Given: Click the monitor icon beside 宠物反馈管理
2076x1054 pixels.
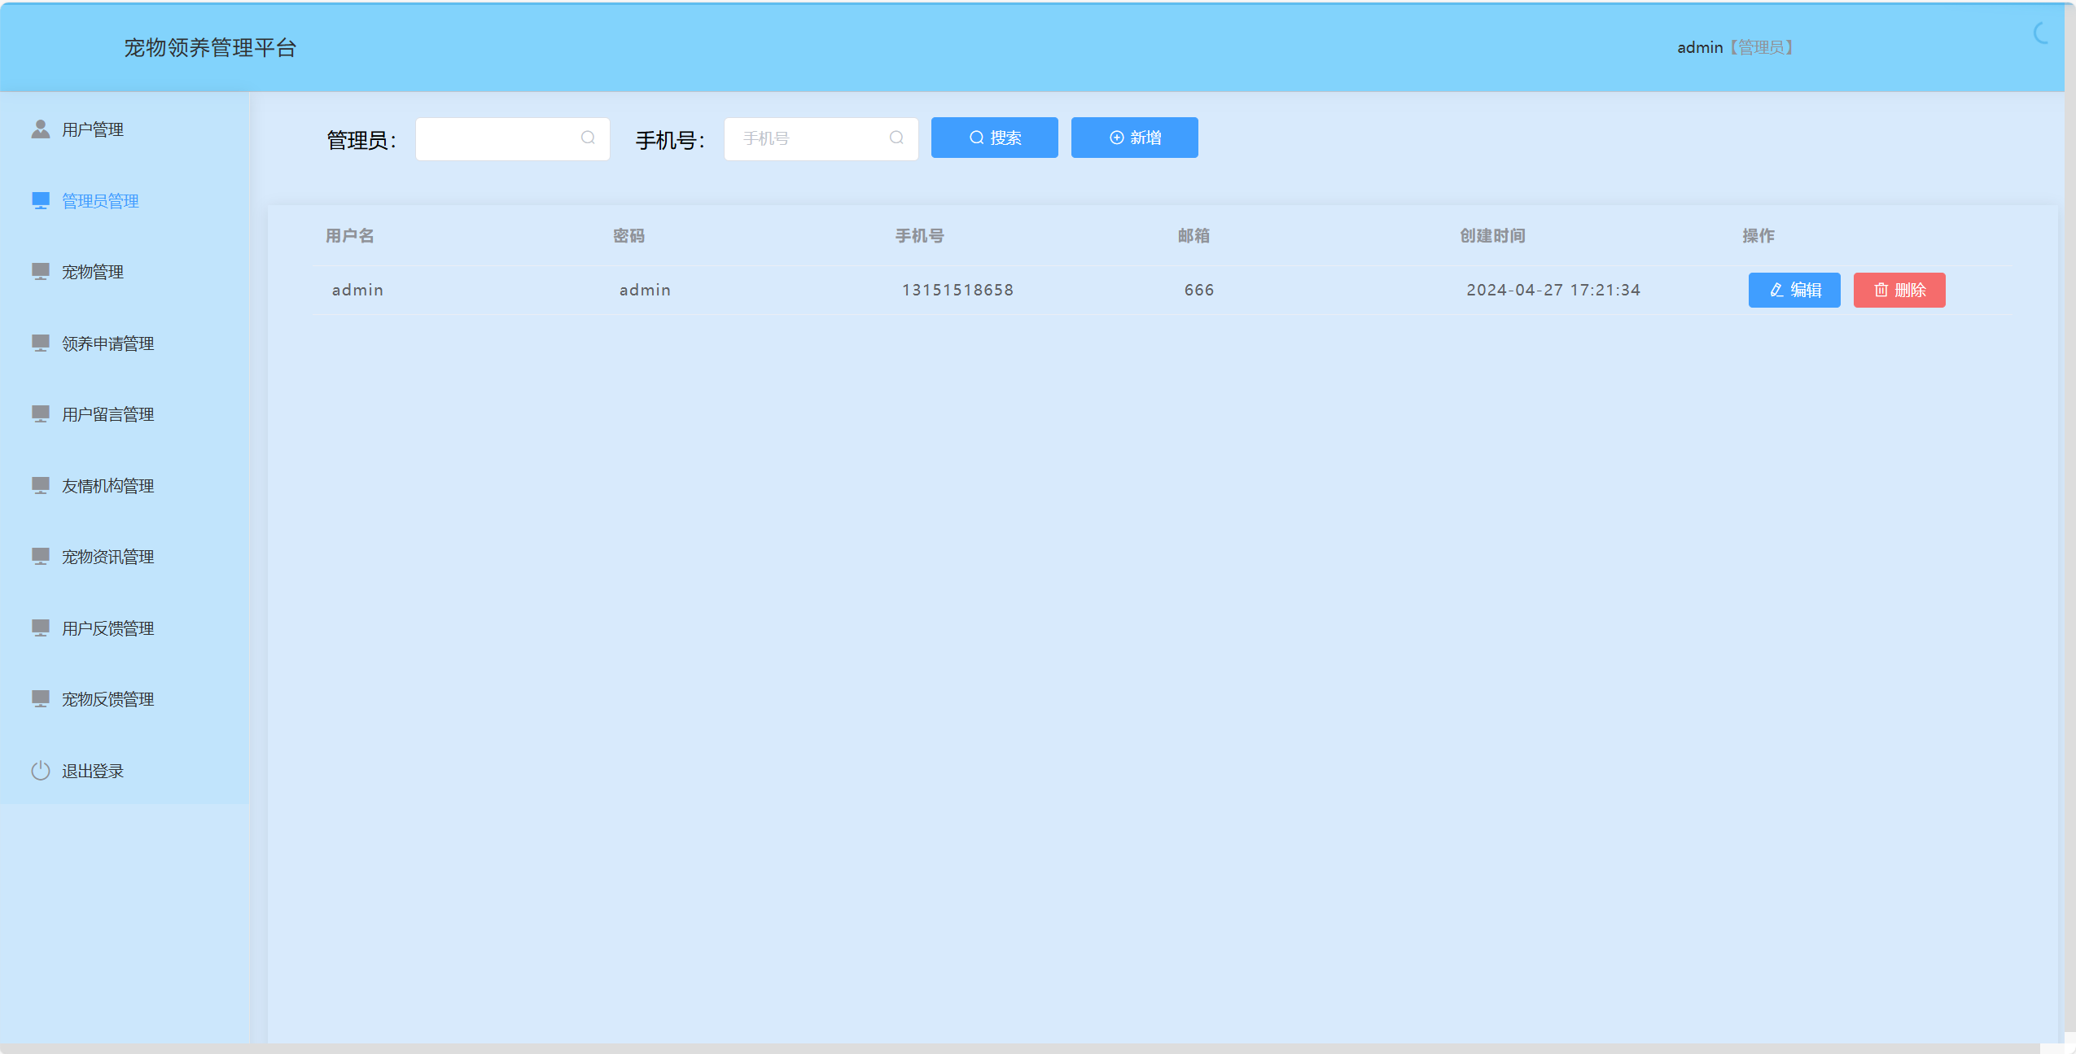Looking at the screenshot, I should tap(41, 698).
